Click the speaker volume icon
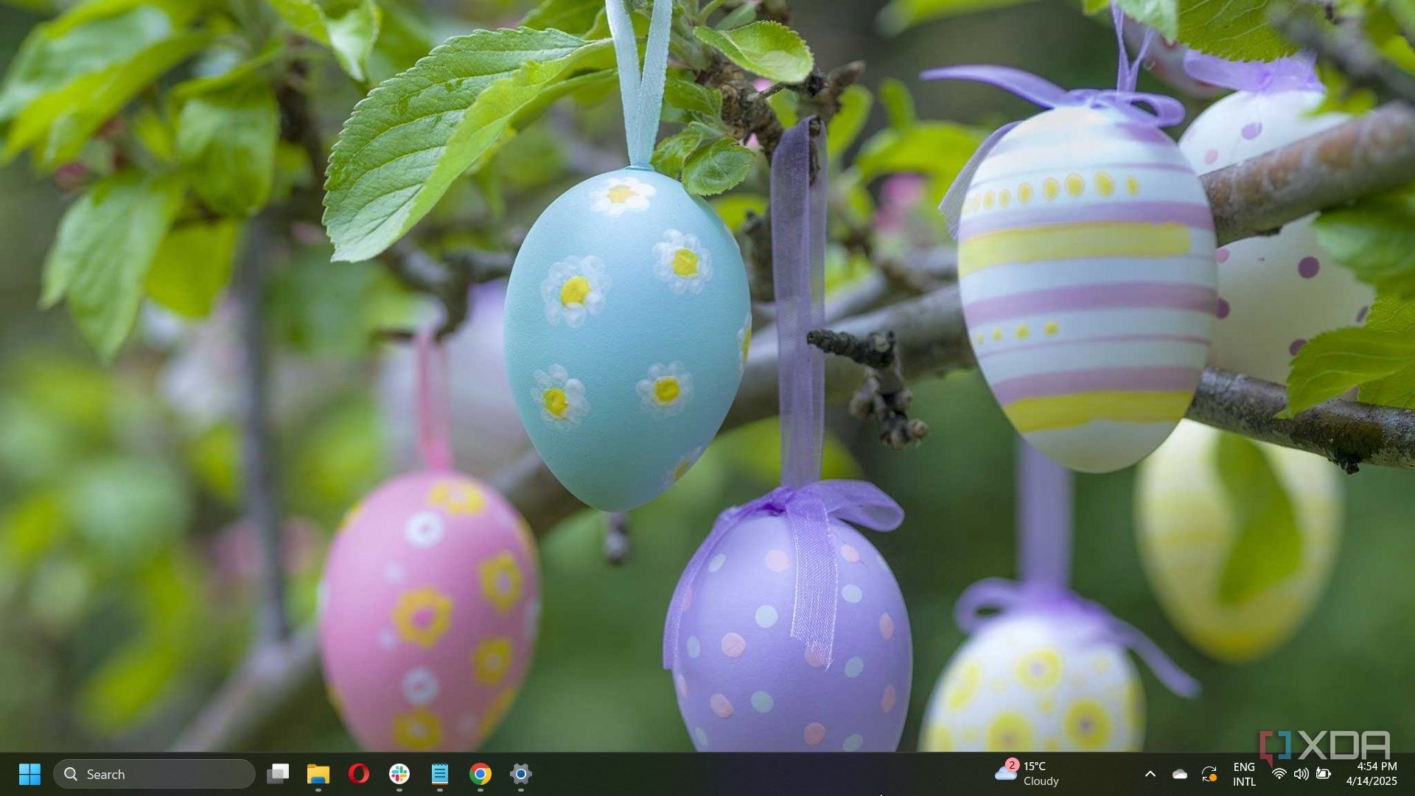This screenshot has height=796, width=1415. point(1302,774)
